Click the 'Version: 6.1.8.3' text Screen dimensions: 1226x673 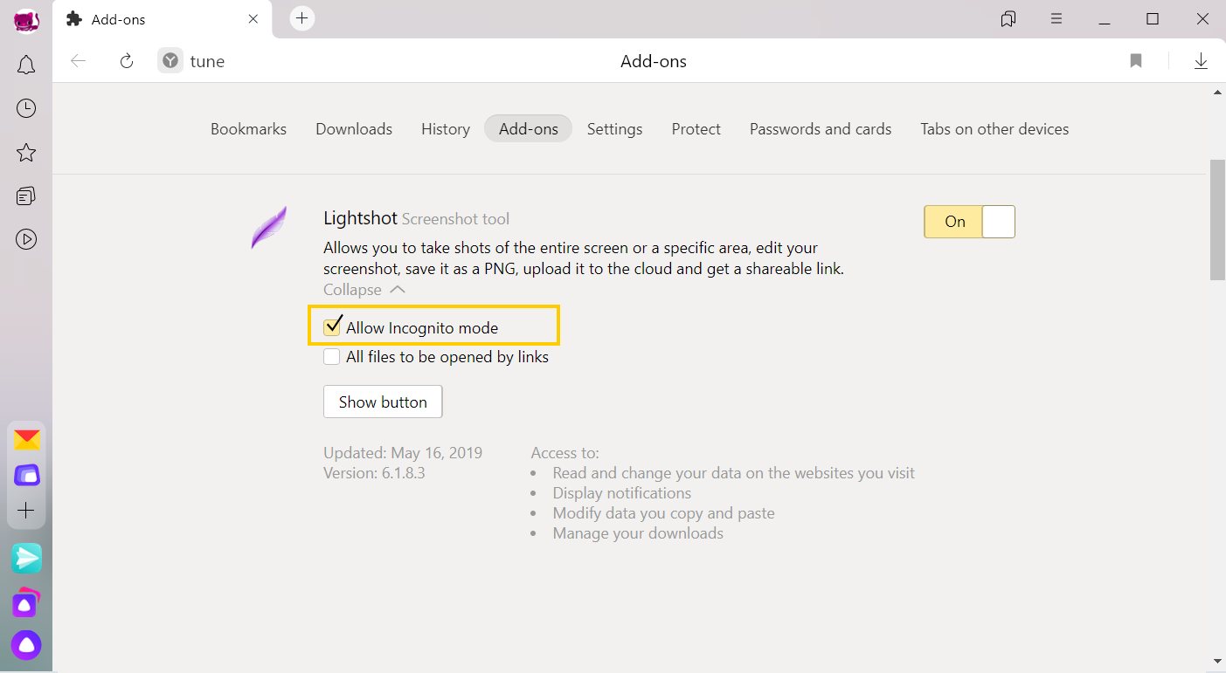pos(374,473)
